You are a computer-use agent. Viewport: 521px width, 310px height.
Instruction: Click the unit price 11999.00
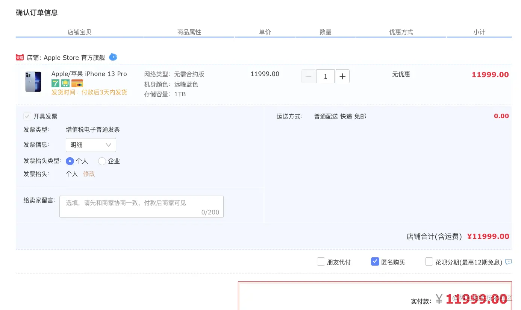(265, 74)
